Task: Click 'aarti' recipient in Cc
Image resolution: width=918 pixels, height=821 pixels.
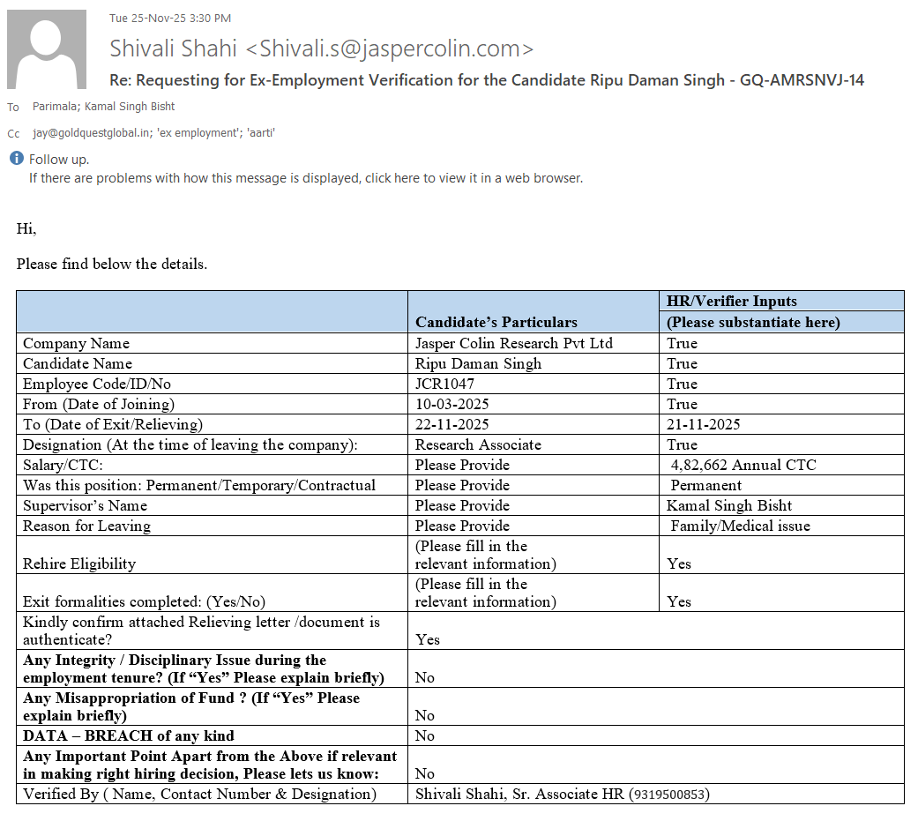Action: [x=261, y=133]
